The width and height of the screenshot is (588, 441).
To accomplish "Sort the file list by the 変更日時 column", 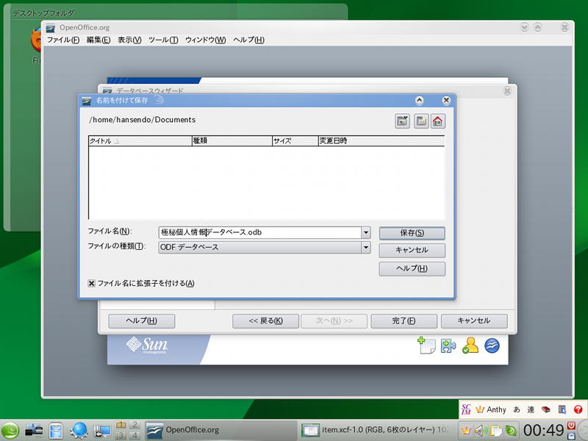I will 381,140.
